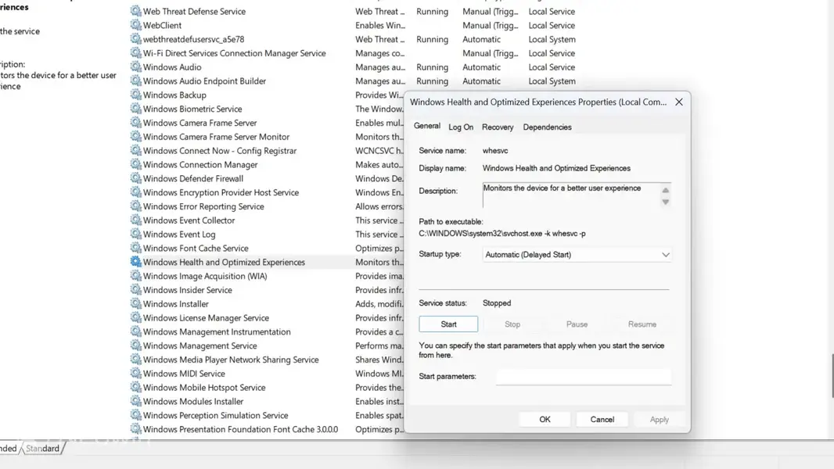Switch to the Recovery tab

498,127
